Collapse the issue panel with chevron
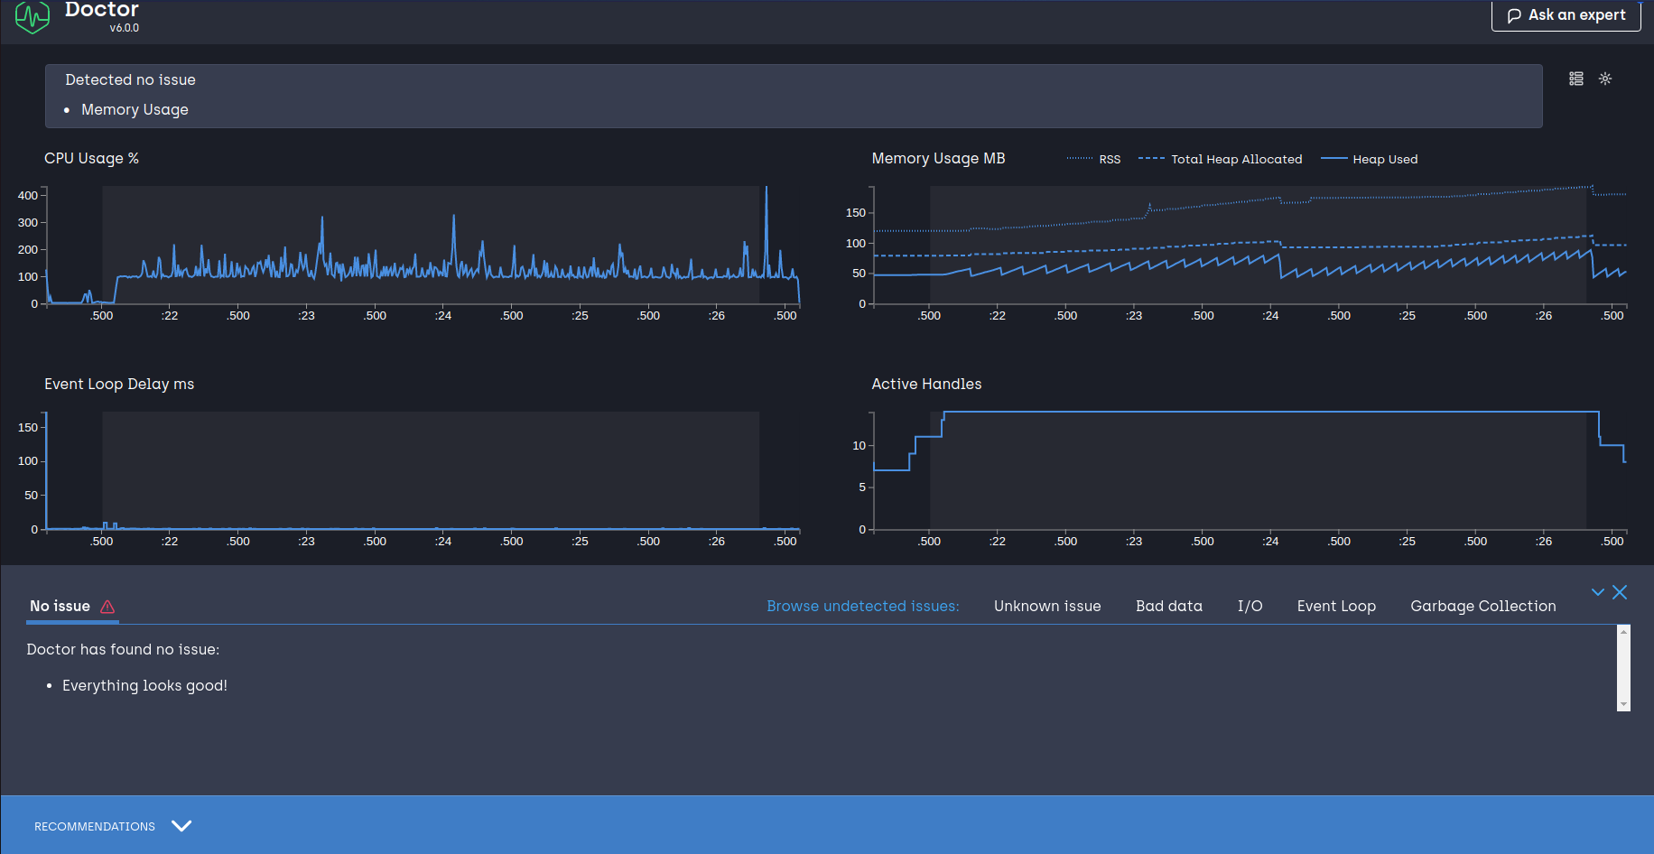The width and height of the screenshot is (1654, 854). pos(1598,592)
